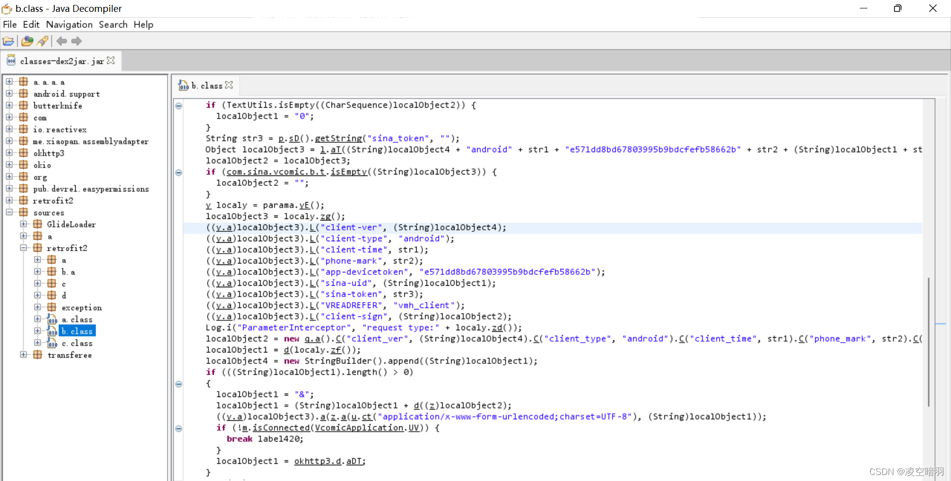
Task: Select the com package in tree
Action: coord(40,118)
